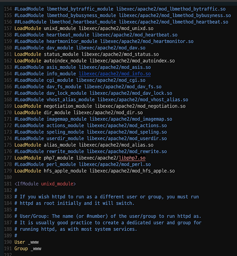Click #LoadModule info_module comment text
Image resolution: width=237 pixels, height=256 pixels.
point(45,74)
